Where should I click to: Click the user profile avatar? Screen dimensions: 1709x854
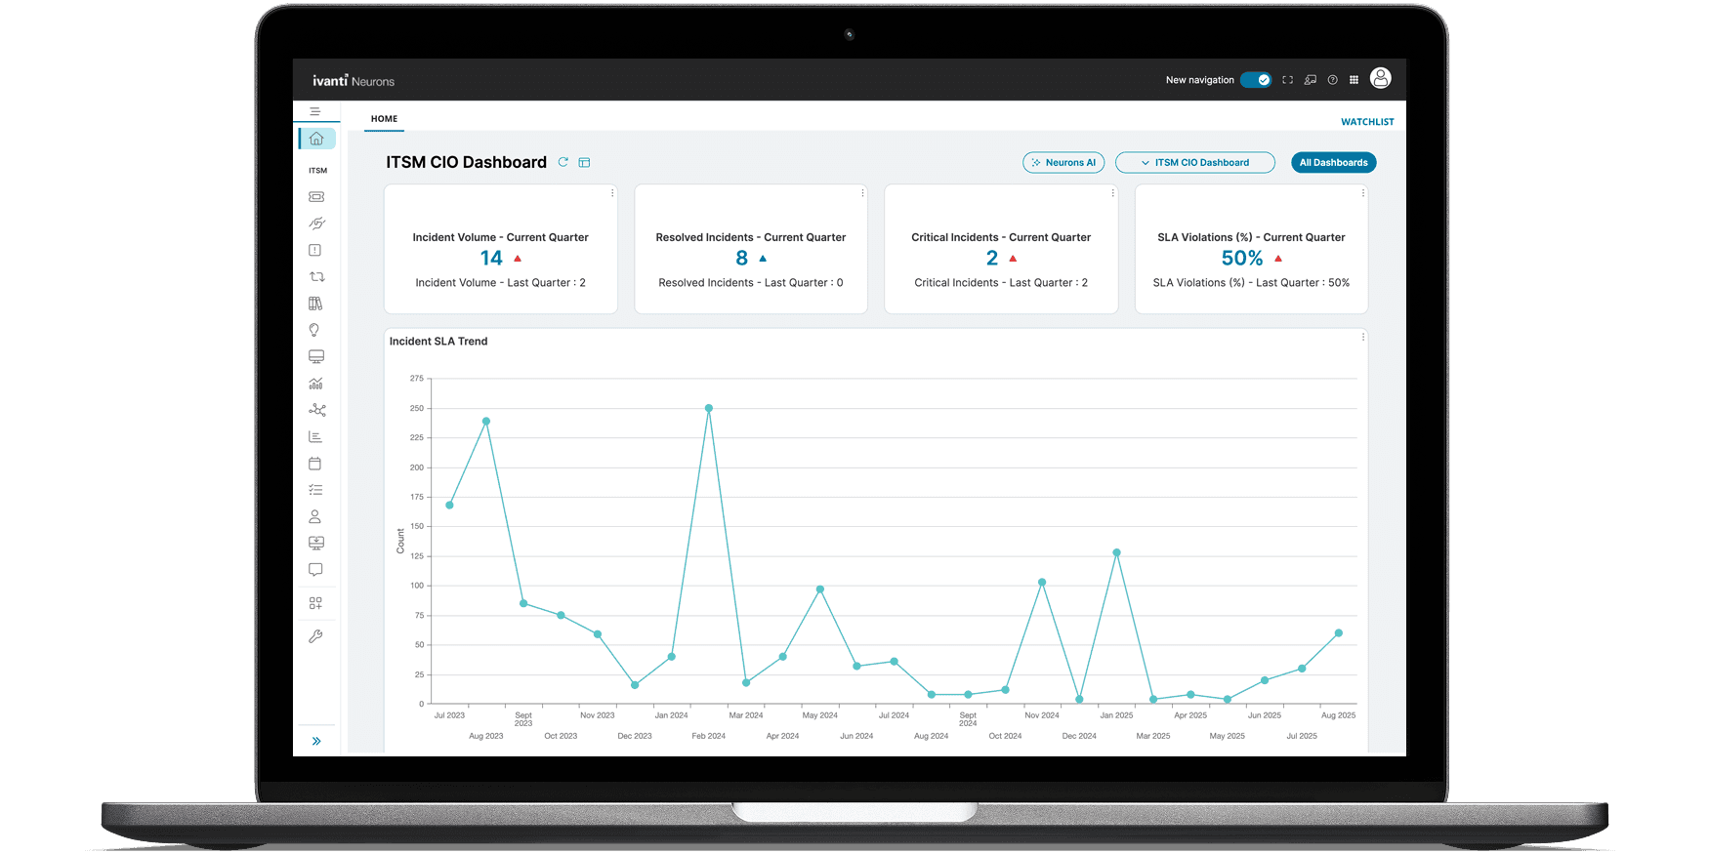1380,79
